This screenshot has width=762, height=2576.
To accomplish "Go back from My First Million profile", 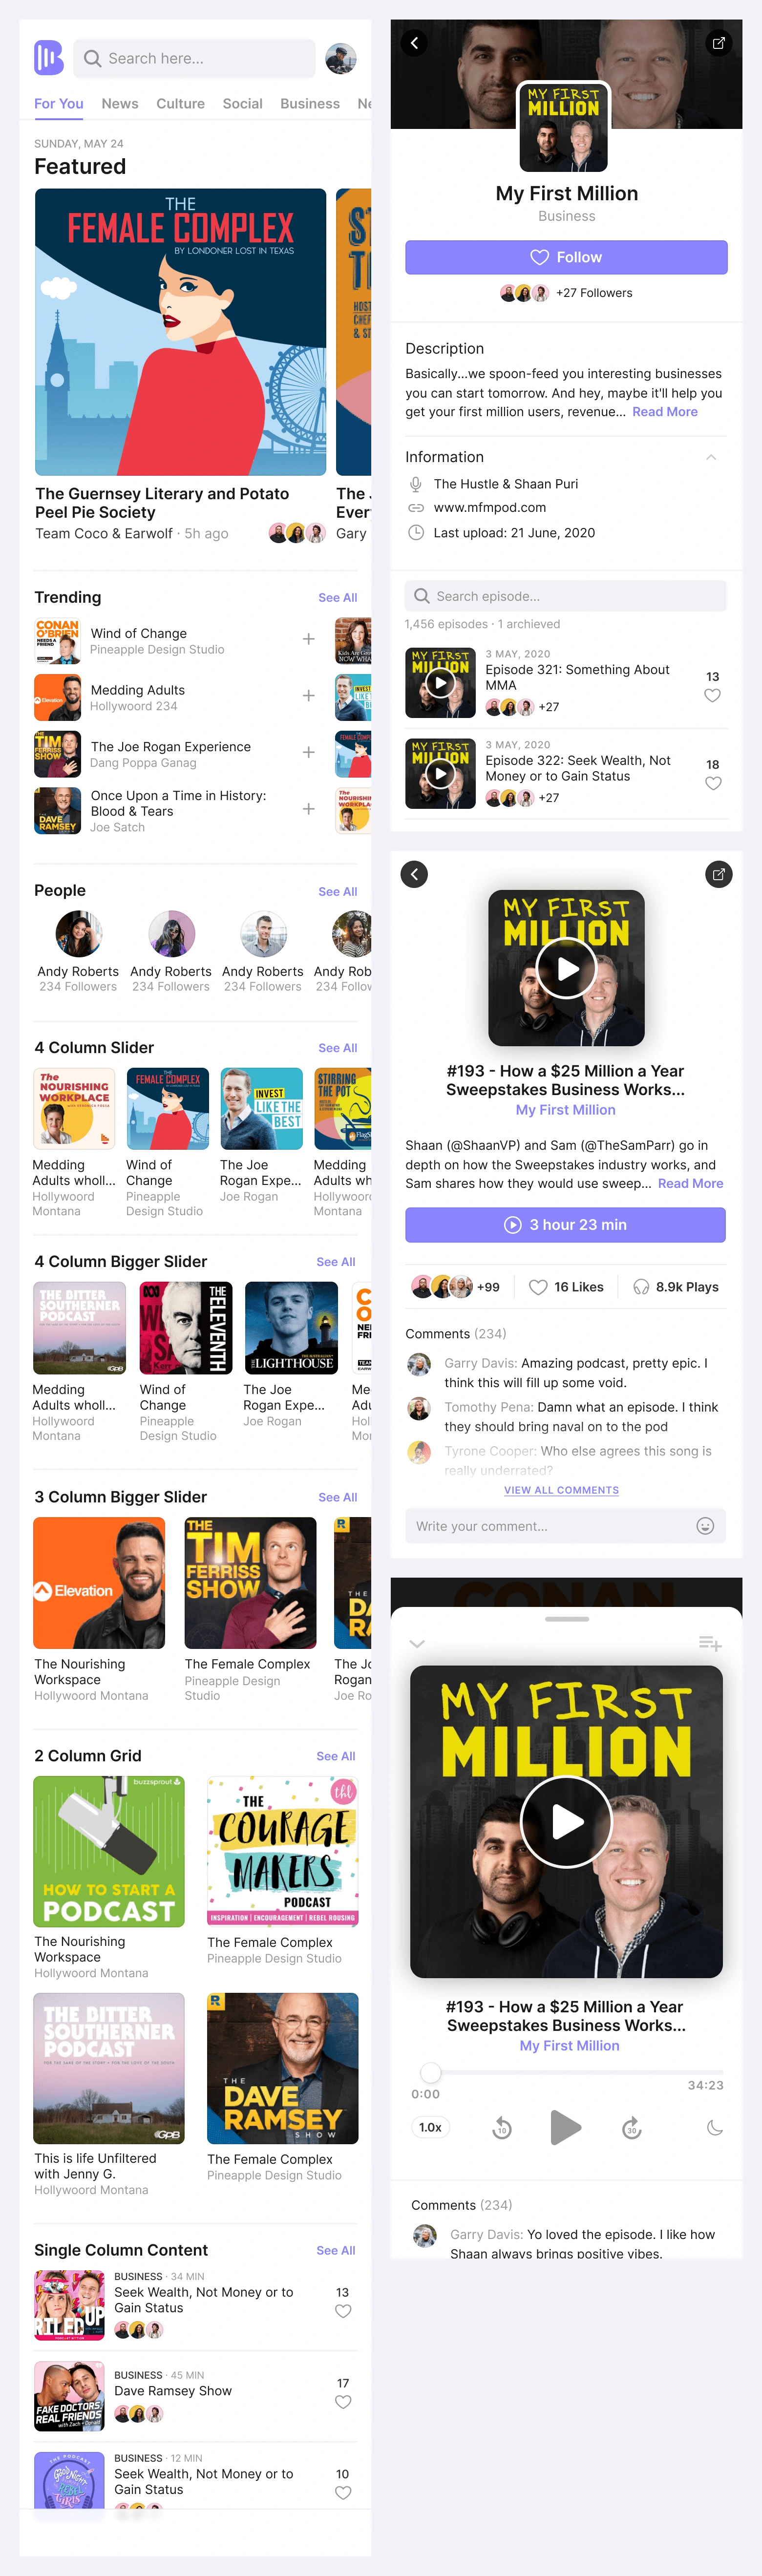I will (x=414, y=43).
